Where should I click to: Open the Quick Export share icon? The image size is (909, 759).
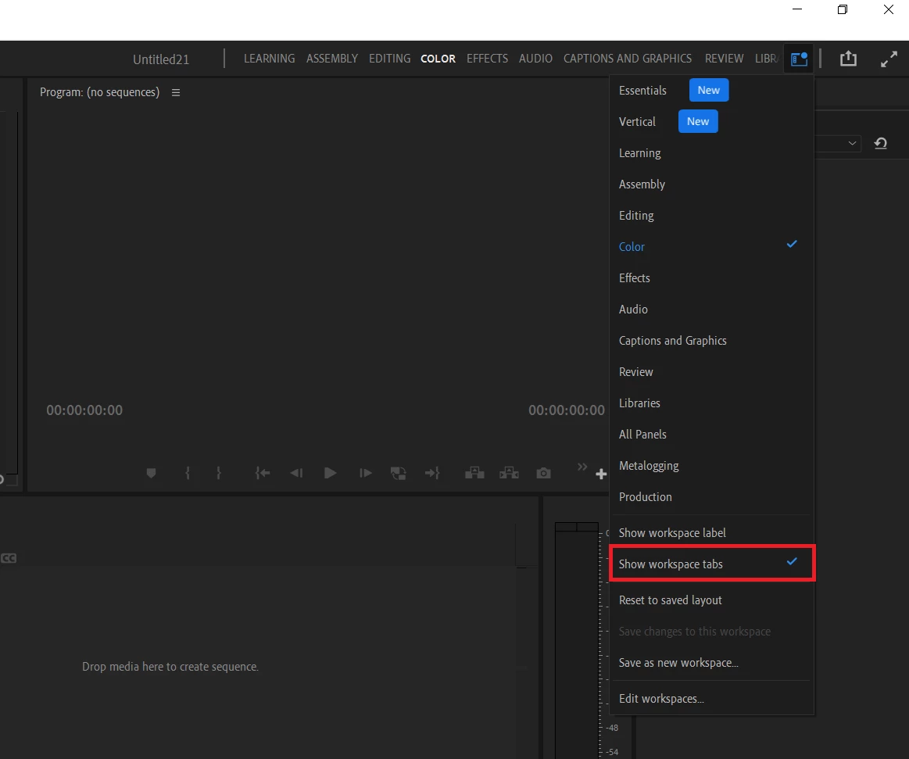tap(848, 59)
